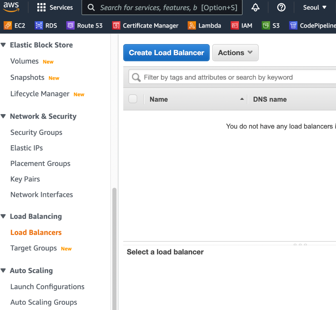Screen dimensions: 336x310
Task: Open Services menu label
Action: (x=61, y=7)
